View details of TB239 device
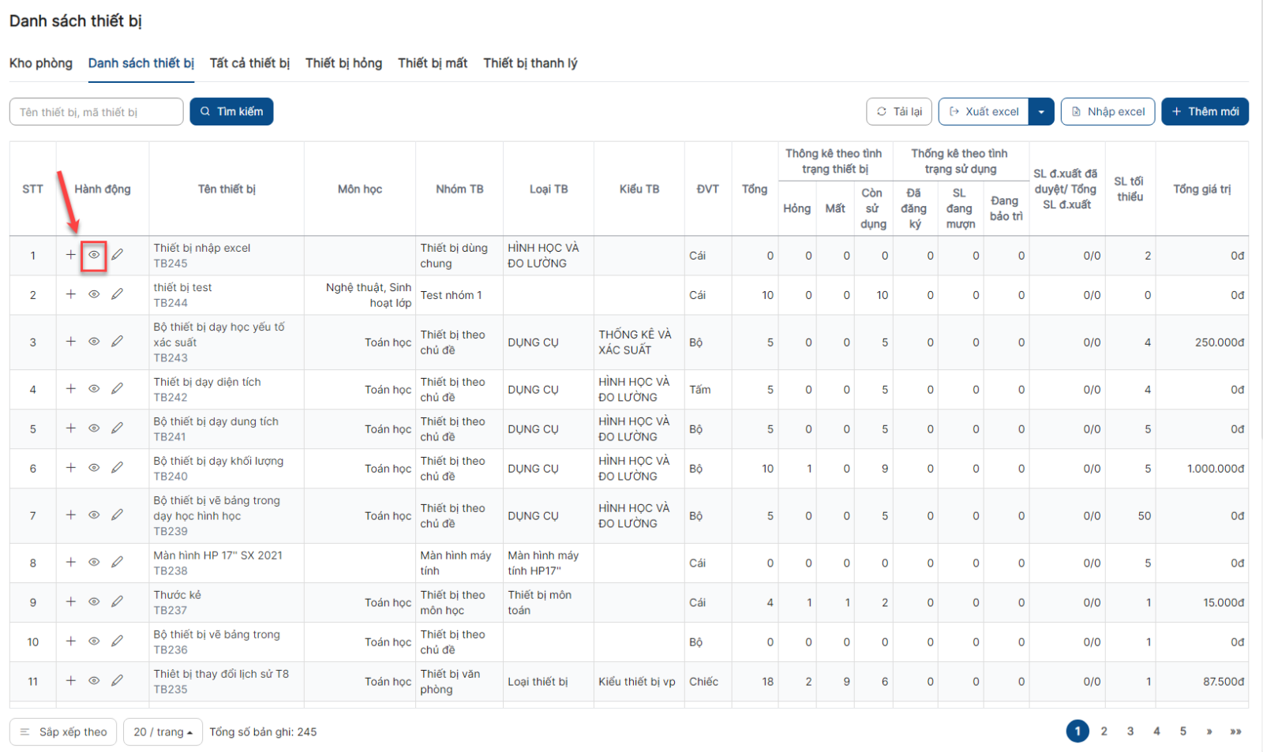This screenshot has height=752, width=1263. tap(94, 515)
